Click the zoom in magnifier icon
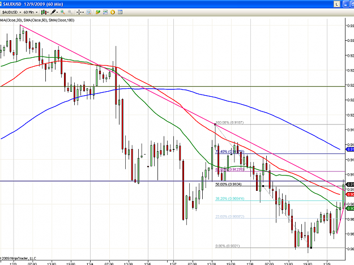The image size is (354, 265). pos(62,12)
